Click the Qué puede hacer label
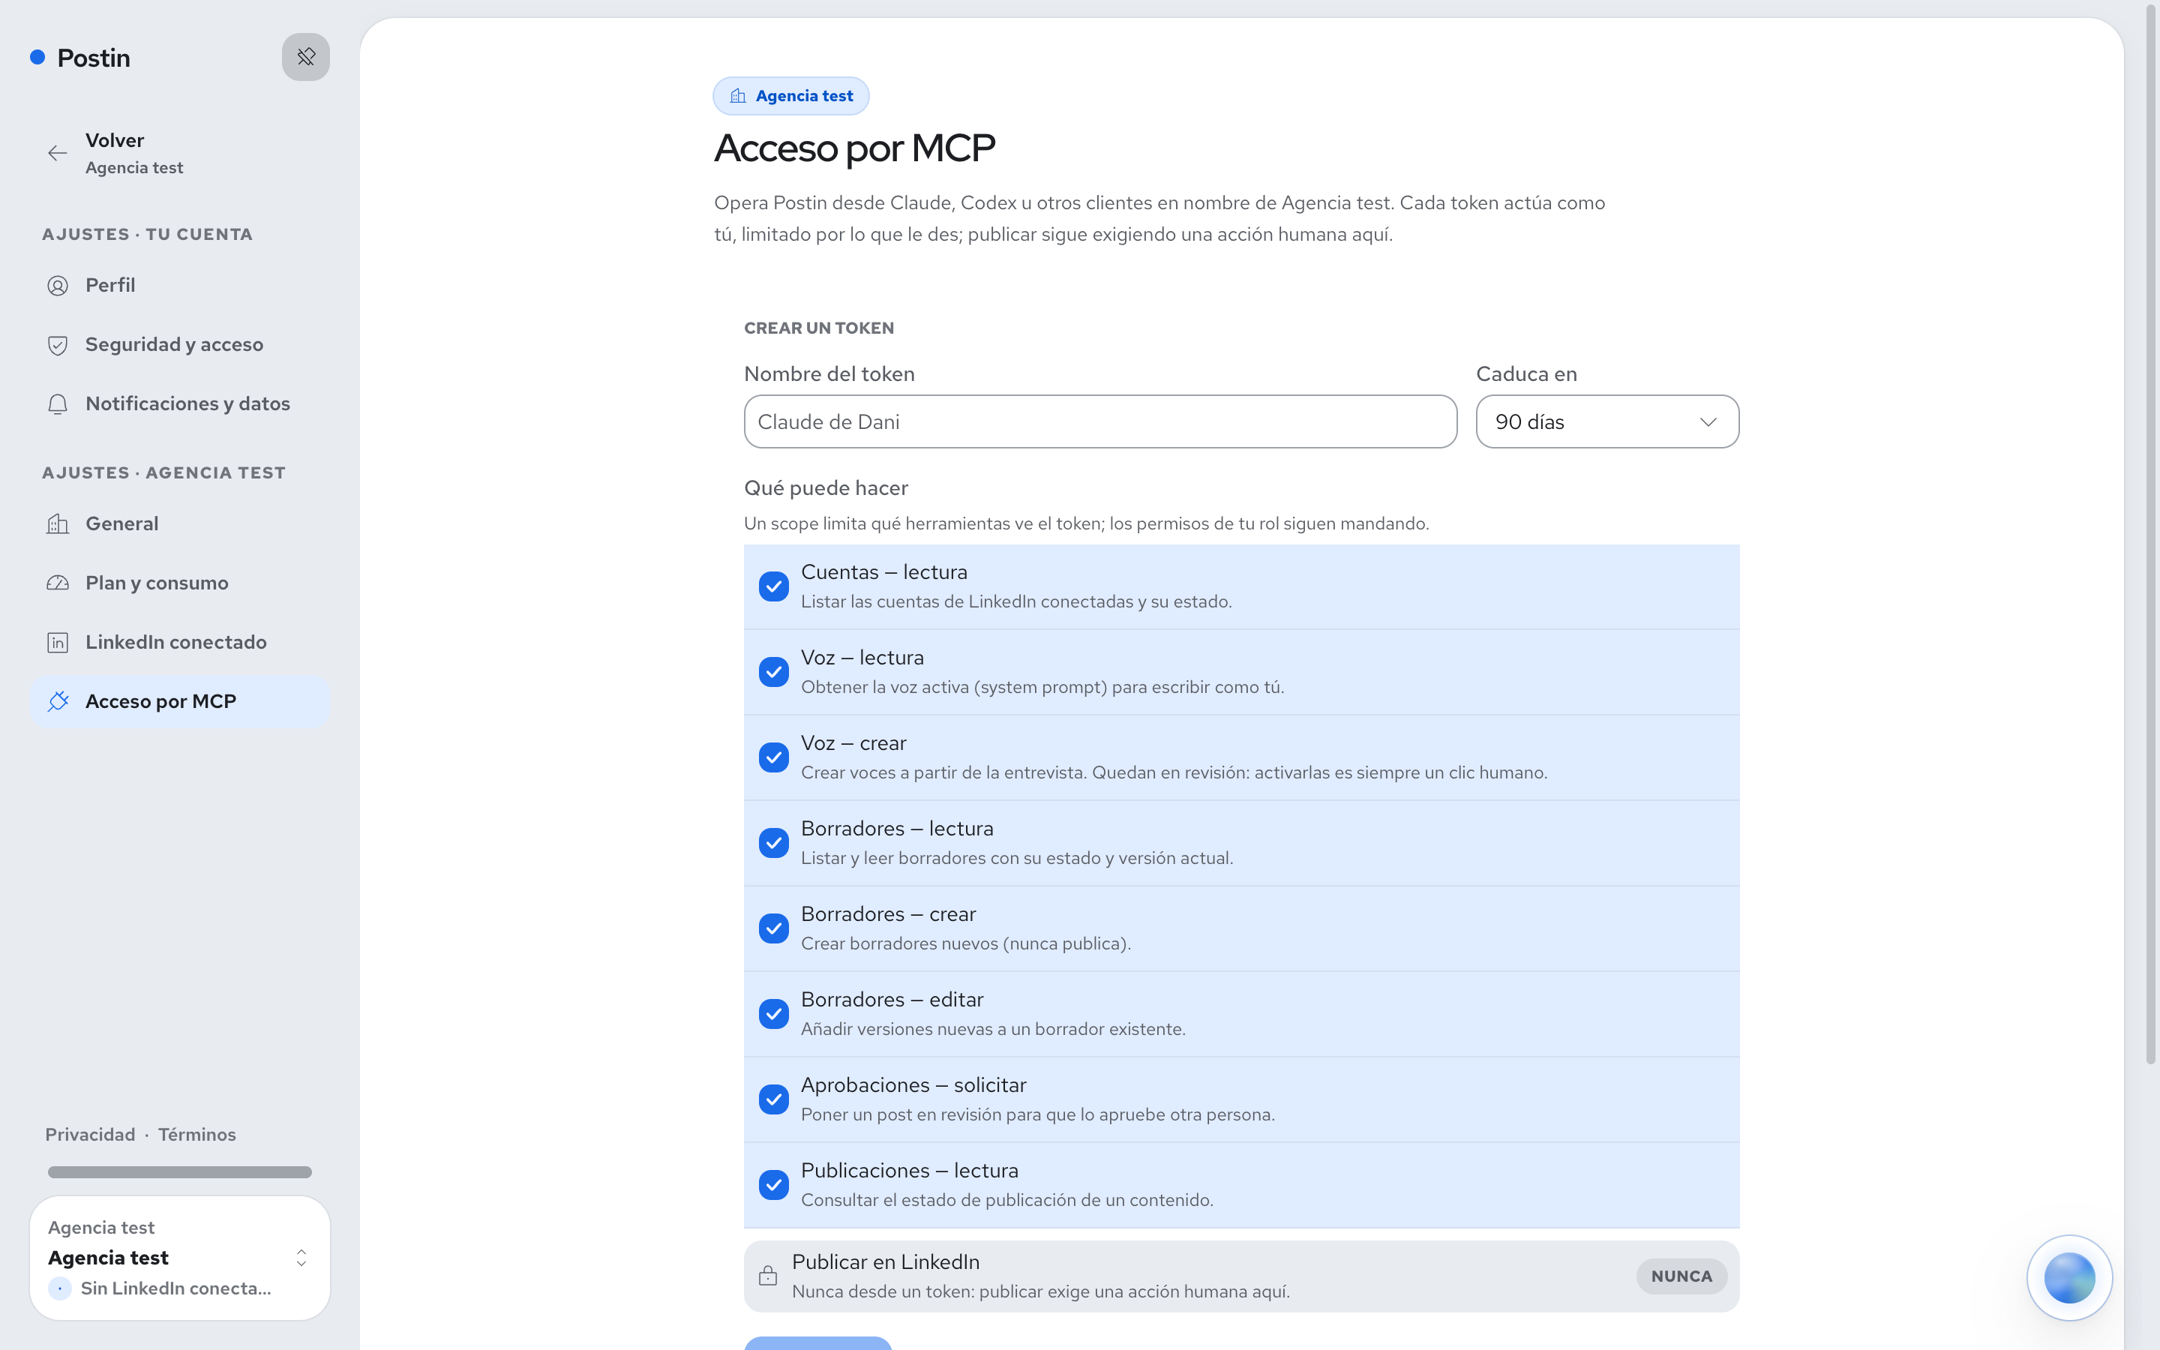Image resolution: width=2160 pixels, height=1350 pixels. click(x=826, y=488)
